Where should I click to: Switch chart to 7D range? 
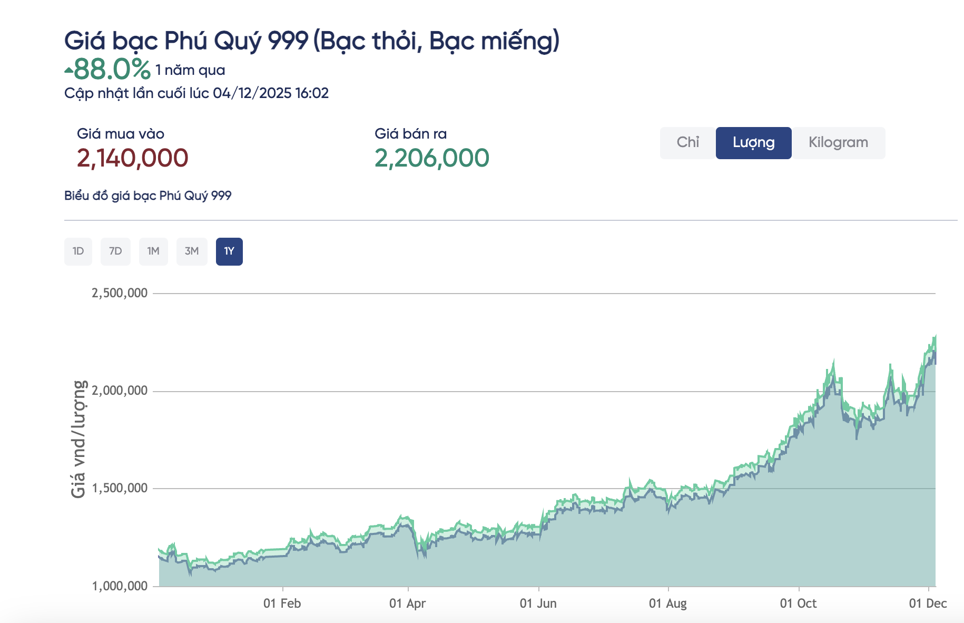pyautogui.click(x=115, y=251)
